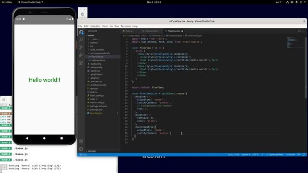Click the LF end-of-line status
Image resolution: width=308 pixels, height=173 pixels.
[x=262, y=155]
